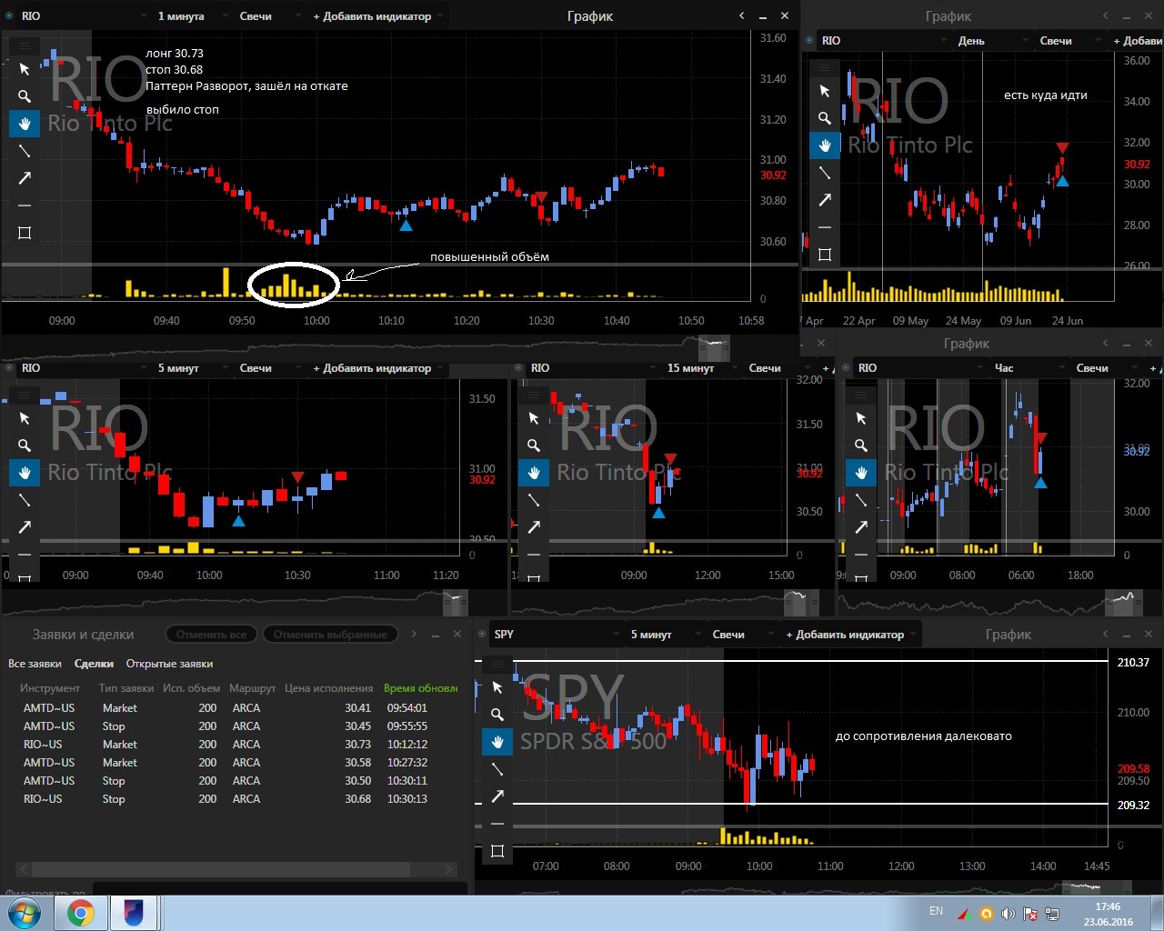Choose the arrow tool in RIO daily chart
Image resolution: width=1164 pixels, height=931 pixels.
pos(825,200)
